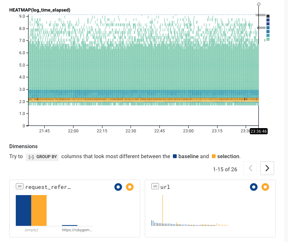
Task: Click the orange band in the heatmap
Action: 142,100
